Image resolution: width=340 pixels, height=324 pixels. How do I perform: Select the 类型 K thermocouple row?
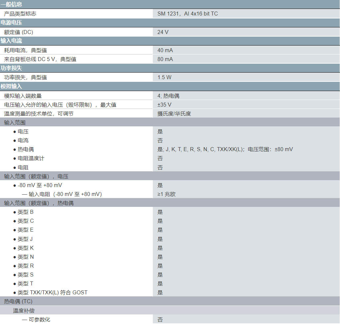(25, 248)
